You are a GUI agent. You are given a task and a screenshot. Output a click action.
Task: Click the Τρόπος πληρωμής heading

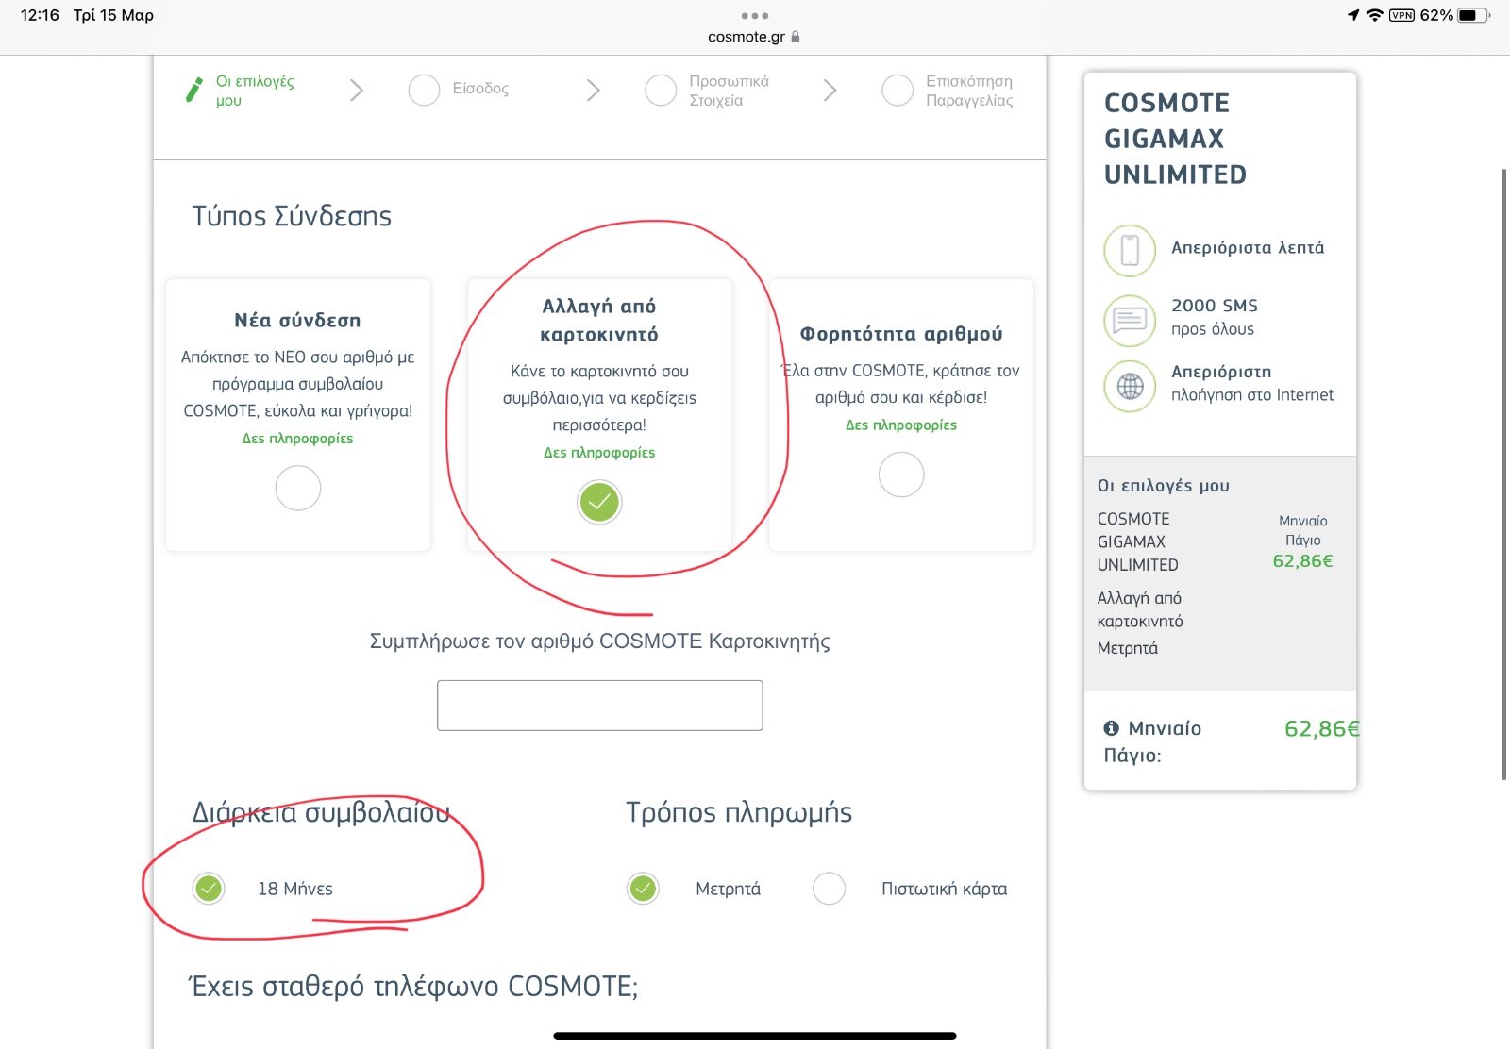click(x=739, y=812)
